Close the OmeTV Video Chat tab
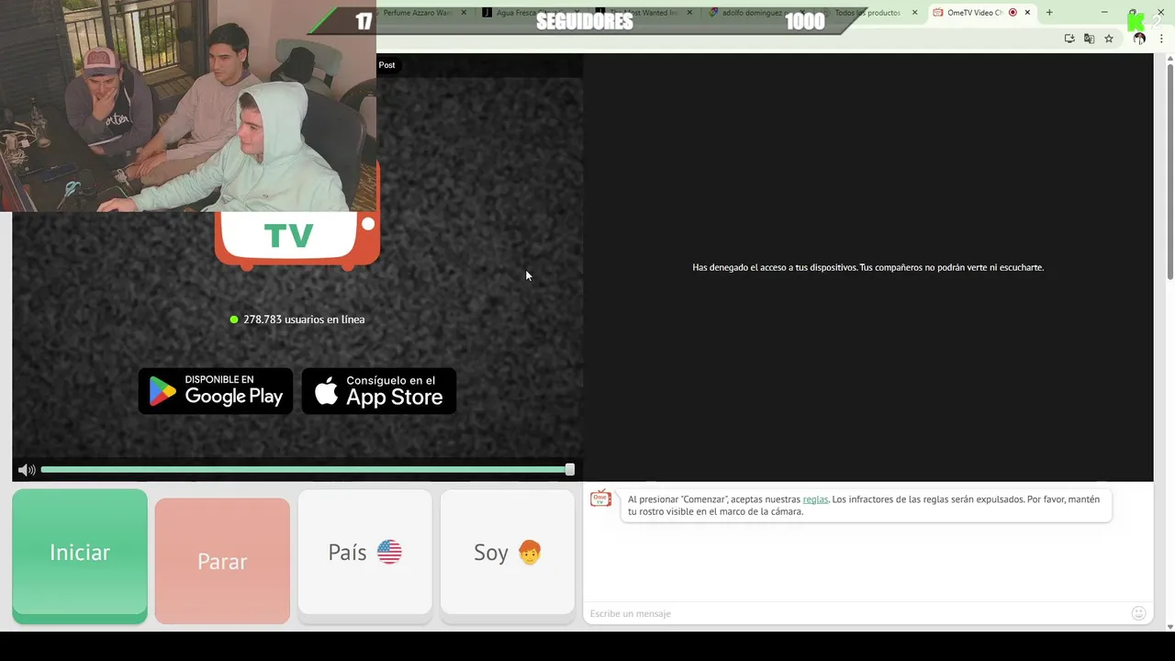This screenshot has width=1175, height=661. click(1028, 13)
